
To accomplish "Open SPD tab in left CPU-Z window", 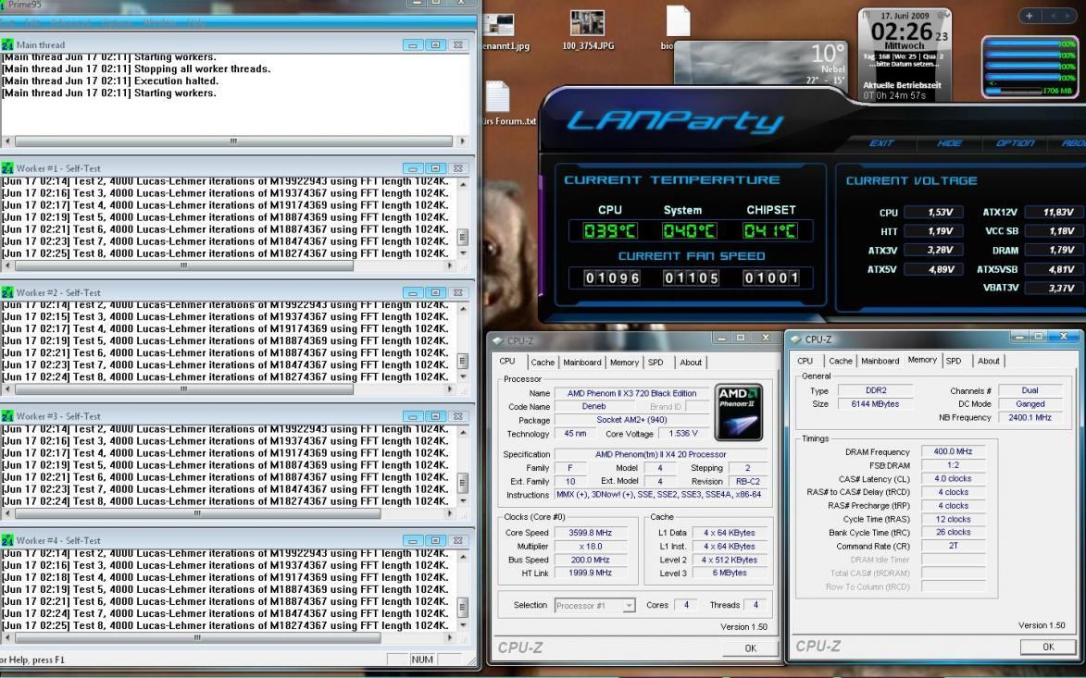I will (x=655, y=362).
